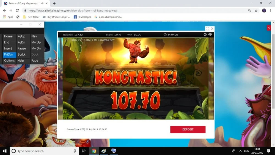The width and height of the screenshot is (275, 155).
Task: Click the taskbar microphone icon
Action: point(75,151)
